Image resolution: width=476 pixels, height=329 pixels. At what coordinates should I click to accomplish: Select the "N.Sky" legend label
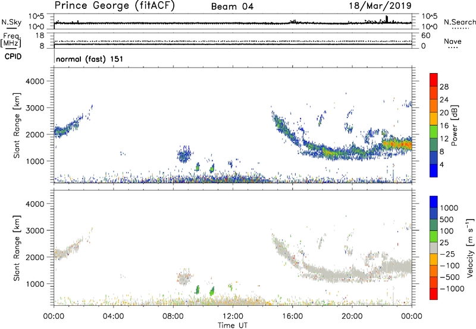tap(11, 22)
